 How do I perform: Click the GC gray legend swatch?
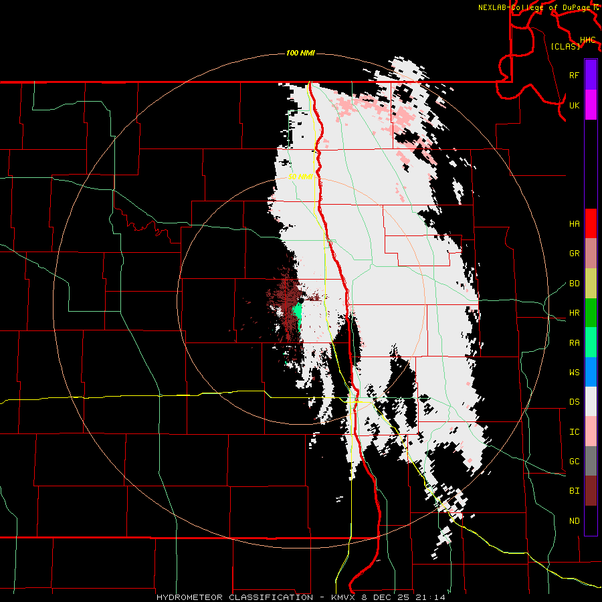pos(591,461)
